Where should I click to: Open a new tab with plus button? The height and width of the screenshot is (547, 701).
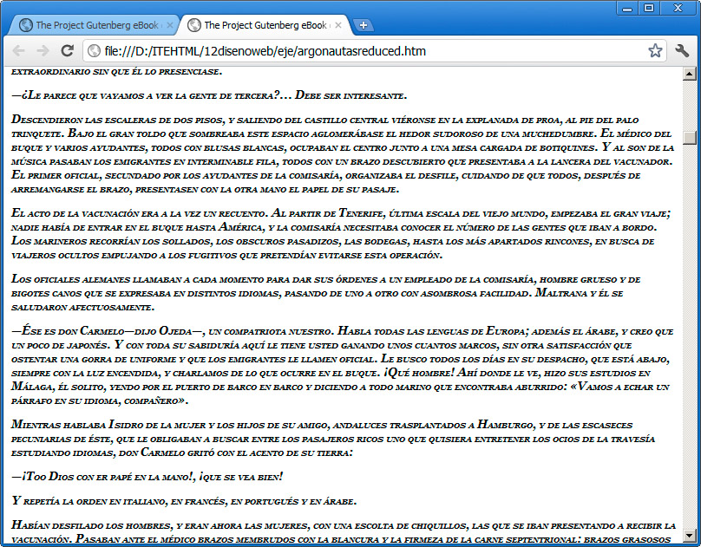click(364, 25)
